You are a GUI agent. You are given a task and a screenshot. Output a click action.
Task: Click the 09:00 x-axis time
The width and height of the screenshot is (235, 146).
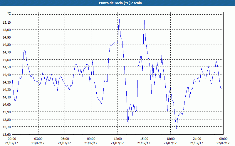[x=91, y=139]
